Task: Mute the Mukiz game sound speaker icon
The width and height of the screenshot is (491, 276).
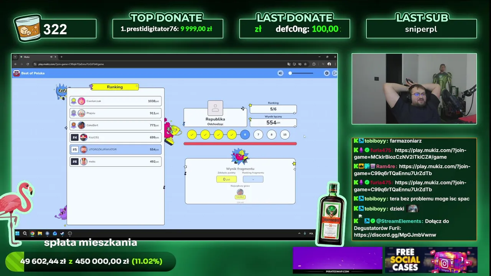Action: pyautogui.click(x=280, y=73)
